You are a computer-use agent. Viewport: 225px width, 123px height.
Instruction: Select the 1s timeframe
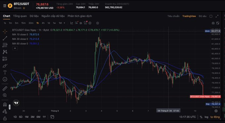pyautogui.click(x=5, y=23)
